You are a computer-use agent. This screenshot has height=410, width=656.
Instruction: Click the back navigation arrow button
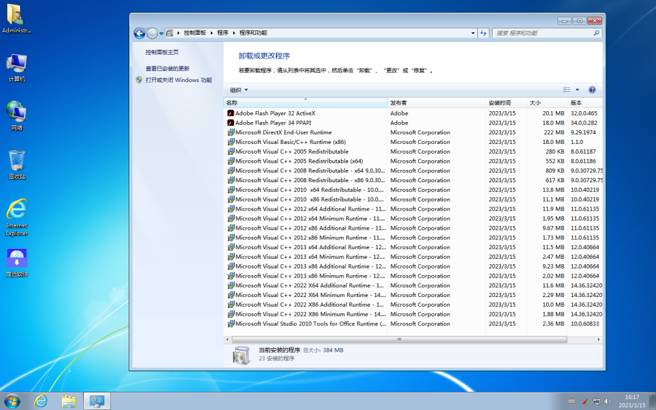pyautogui.click(x=140, y=33)
